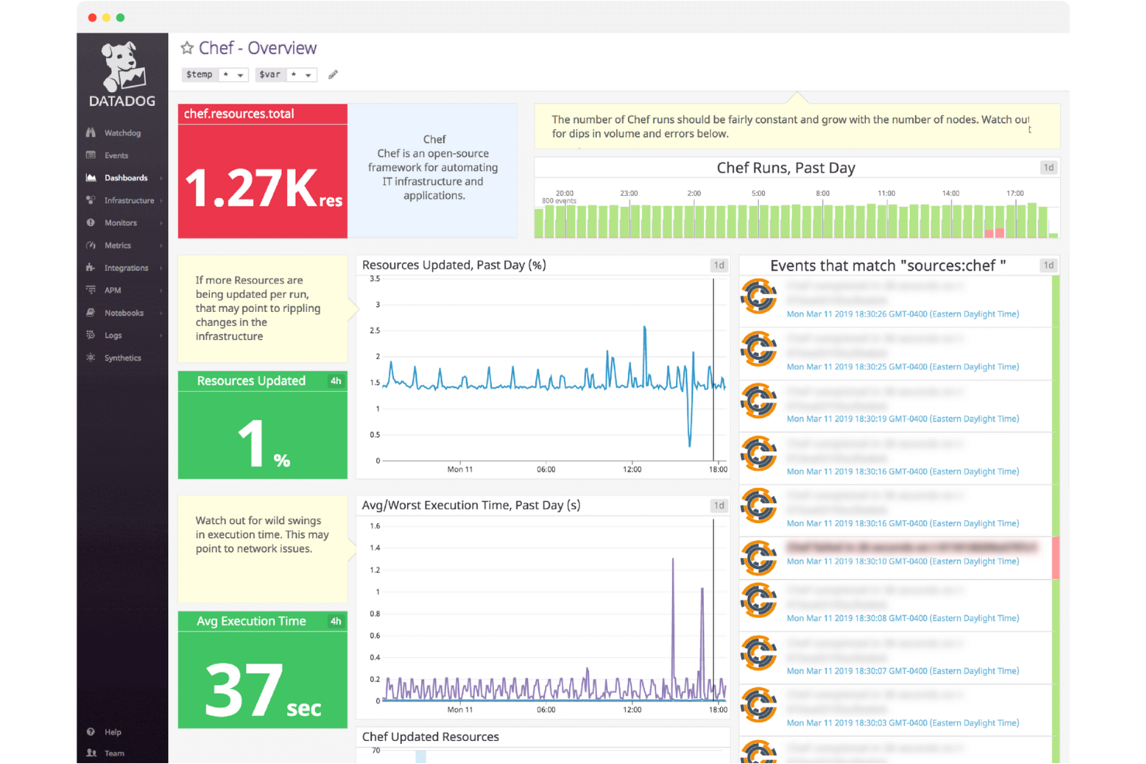1146x764 pixels.
Task: Select Team at the sidebar bottom
Action: [115, 753]
